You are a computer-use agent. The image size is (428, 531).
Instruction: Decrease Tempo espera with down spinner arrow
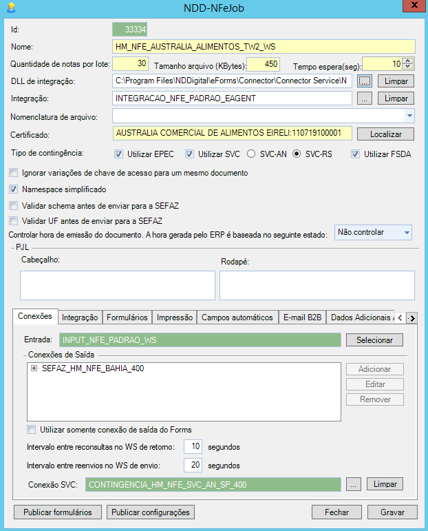pos(408,67)
